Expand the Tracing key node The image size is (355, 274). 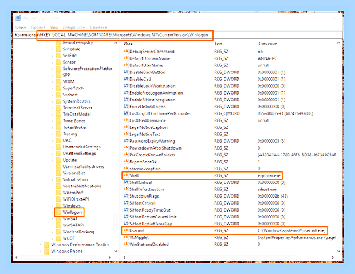click(x=52, y=134)
